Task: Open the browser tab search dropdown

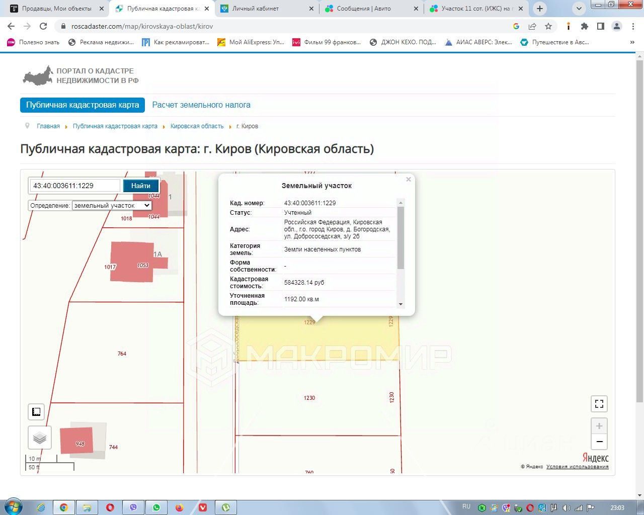Action: pos(579,9)
